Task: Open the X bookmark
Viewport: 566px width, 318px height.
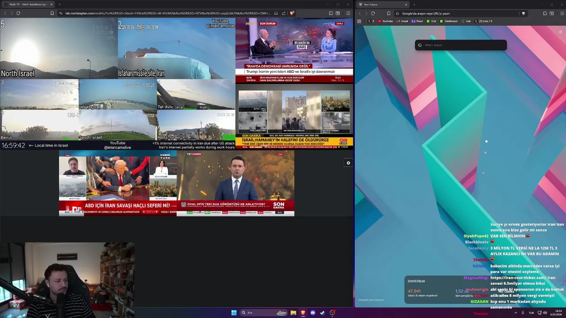Action: click(371, 21)
